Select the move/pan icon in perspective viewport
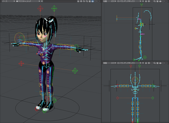 [81, 1]
